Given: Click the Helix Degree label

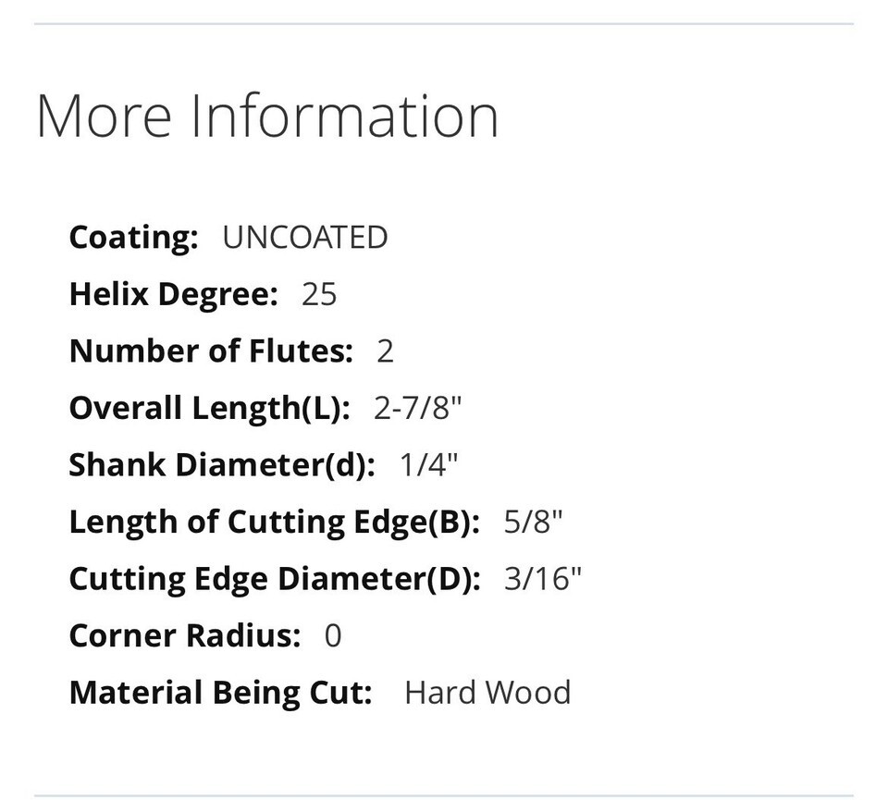Looking at the screenshot, I should [x=173, y=295].
